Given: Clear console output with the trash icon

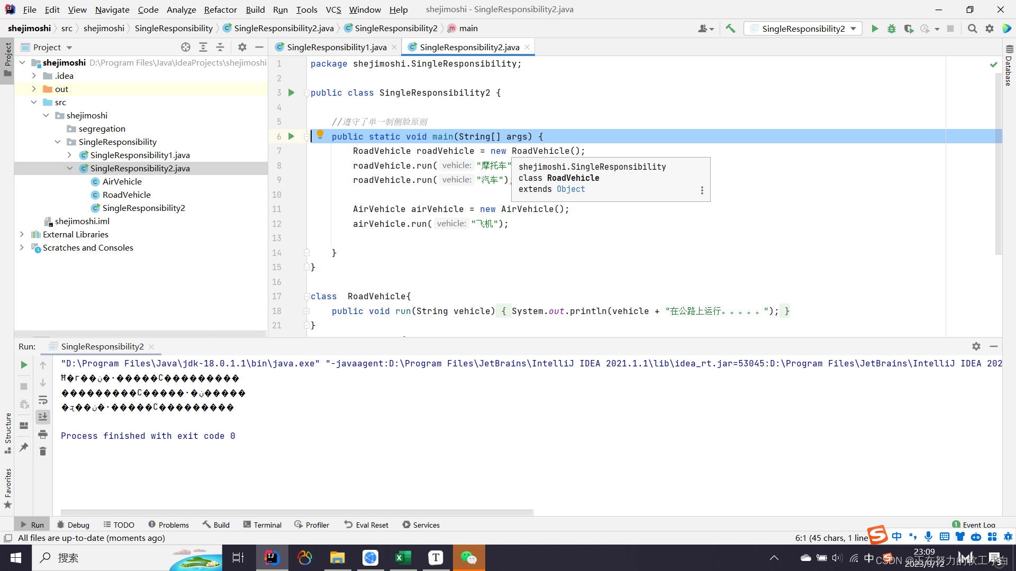Looking at the screenshot, I should pos(43,451).
